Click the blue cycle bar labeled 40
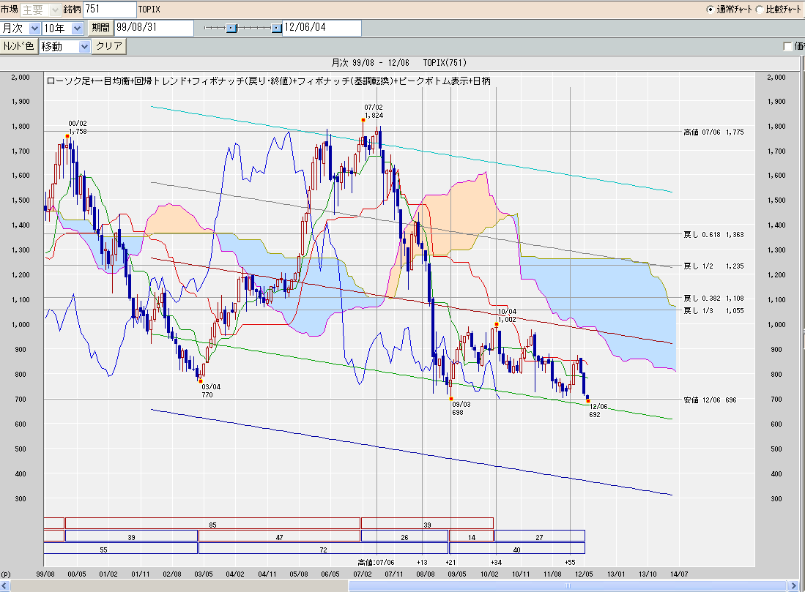This screenshot has height=592, width=805. pyautogui.click(x=517, y=548)
